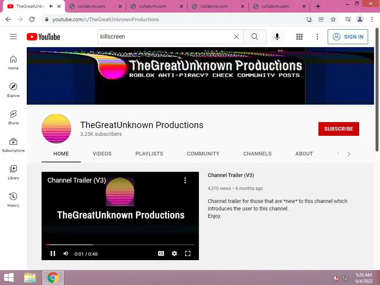The image size is (380, 285).
Task: Close the TheGreatUnknown YouTube tab
Action: pos(59,6)
